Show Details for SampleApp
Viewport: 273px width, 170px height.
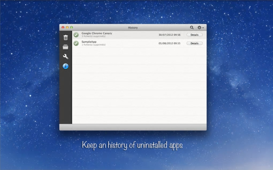pos(195,43)
